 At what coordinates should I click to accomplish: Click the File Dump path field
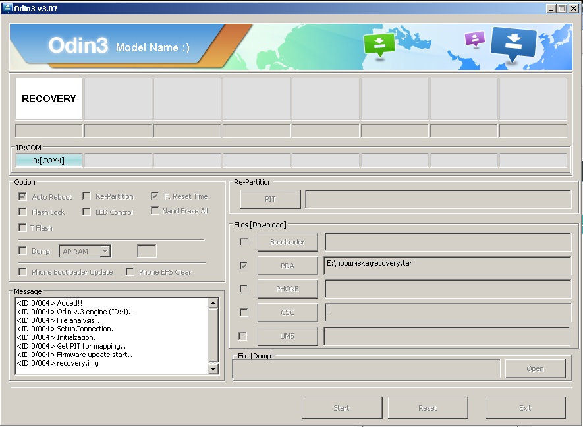366,368
